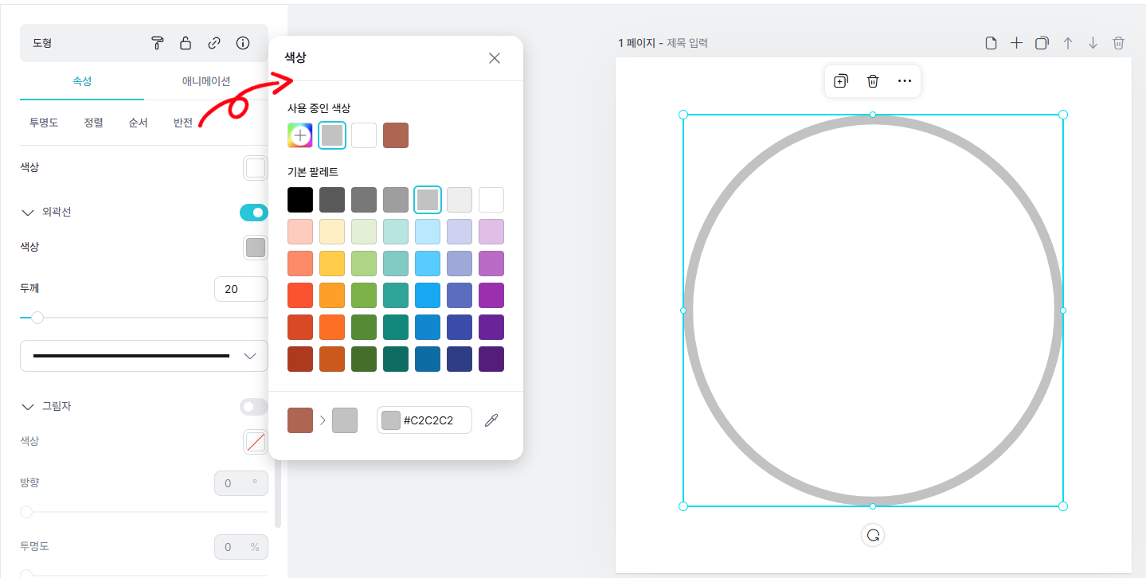Move page up with the up arrow
This screenshot has height=578, width=1146.
coord(1067,43)
